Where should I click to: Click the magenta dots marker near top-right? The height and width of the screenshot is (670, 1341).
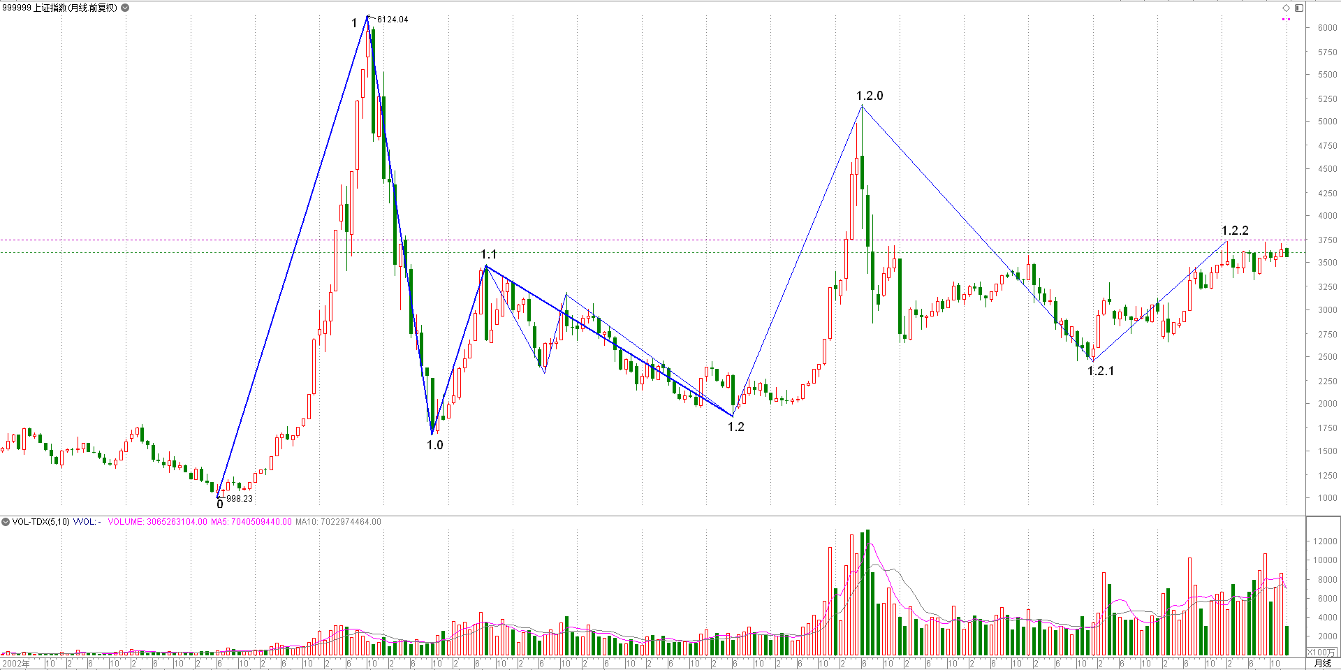pyautogui.click(x=1286, y=20)
